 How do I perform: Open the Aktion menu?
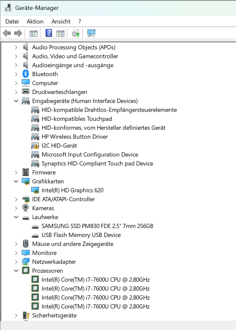[35, 22]
